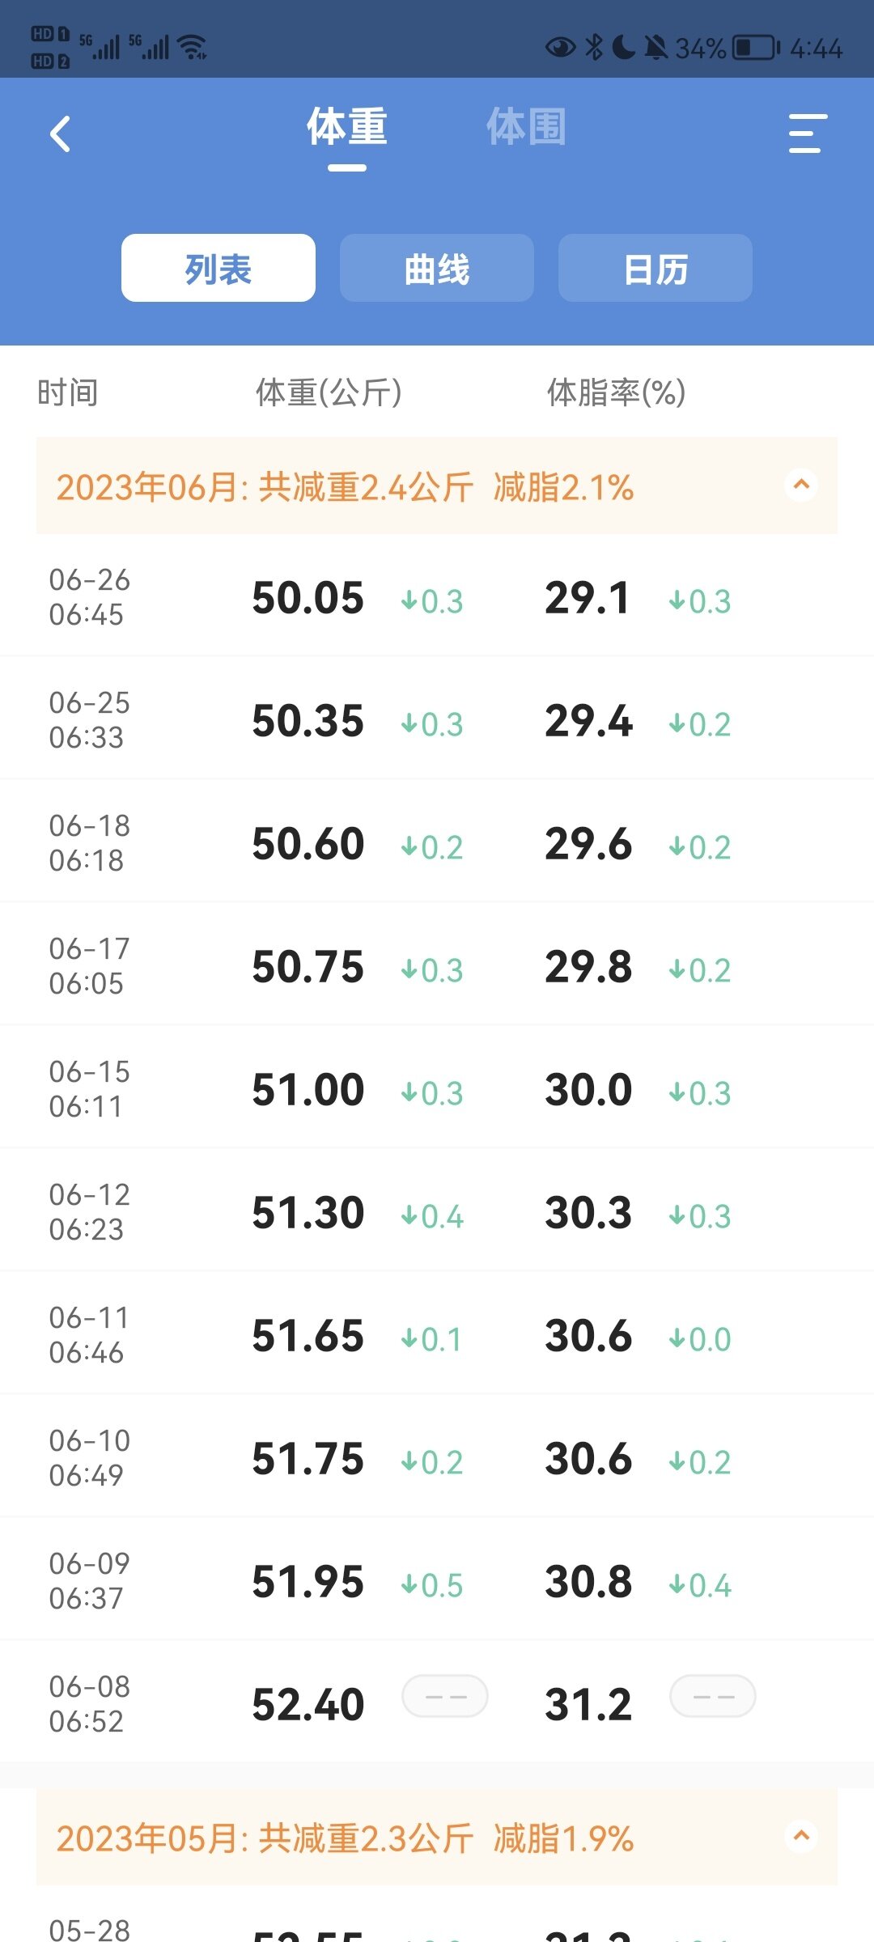Screen dimensions: 874x1942
Task: Collapse the 2023年05月 section
Action: (801, 1837)
